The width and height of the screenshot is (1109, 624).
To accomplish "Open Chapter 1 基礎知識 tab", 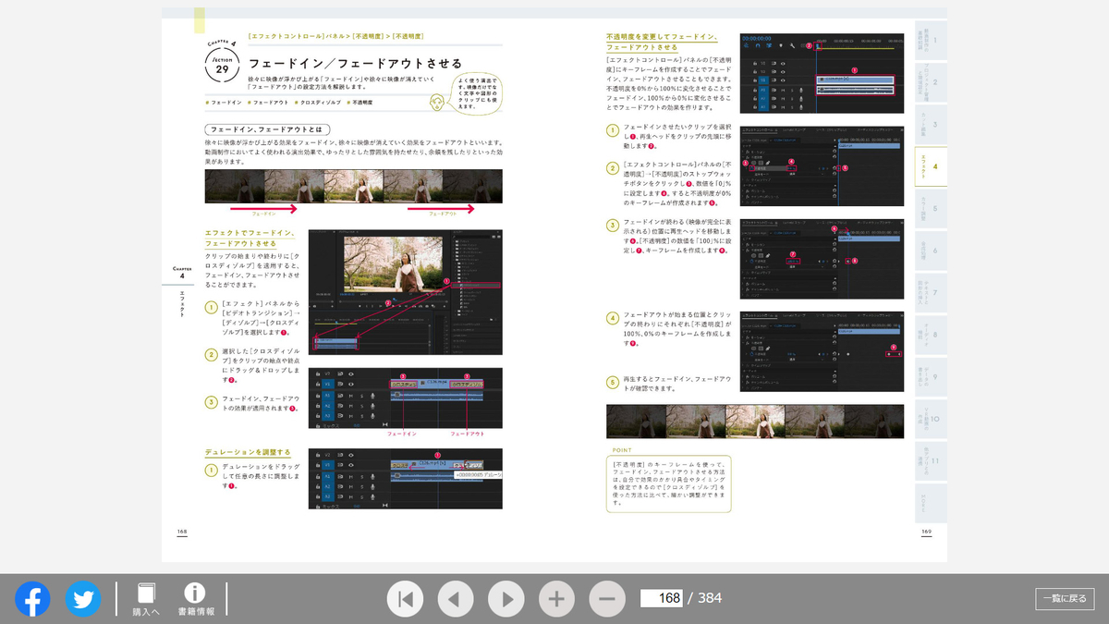I will [x=930, y=42].
